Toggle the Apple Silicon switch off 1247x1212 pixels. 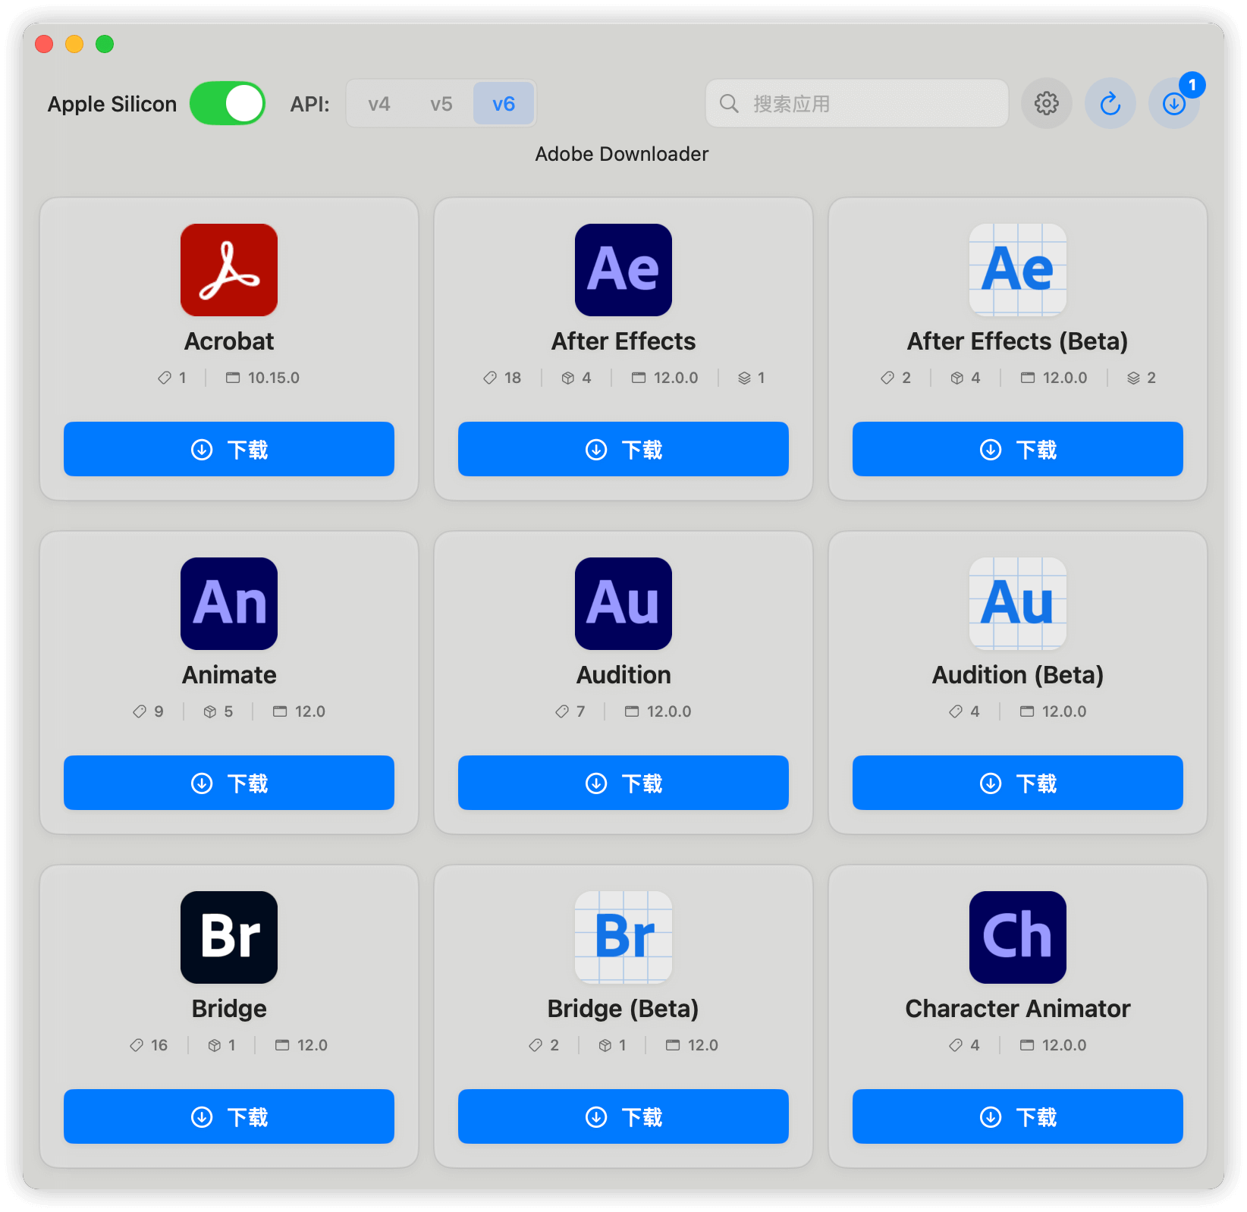[228, 103]
